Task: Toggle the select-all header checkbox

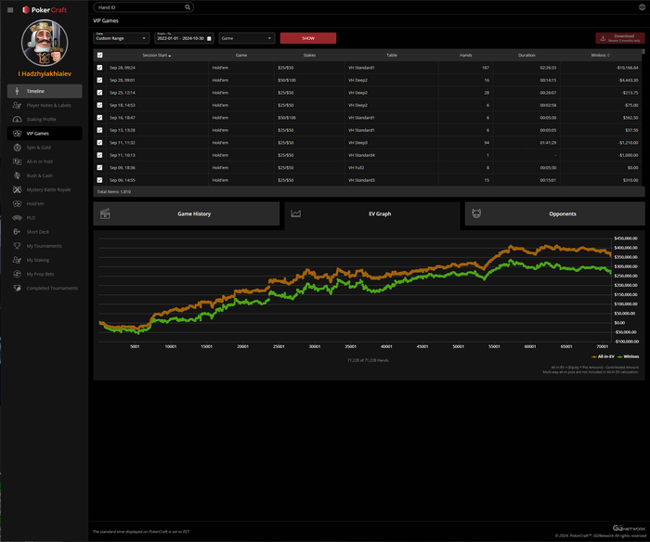Action: click(100, 55)
